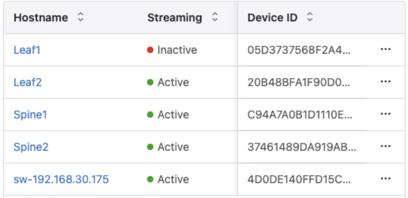The width and height of the screenshot is (408, 198).
Task: Open the Spine2 device link
Action: (31, 147)
